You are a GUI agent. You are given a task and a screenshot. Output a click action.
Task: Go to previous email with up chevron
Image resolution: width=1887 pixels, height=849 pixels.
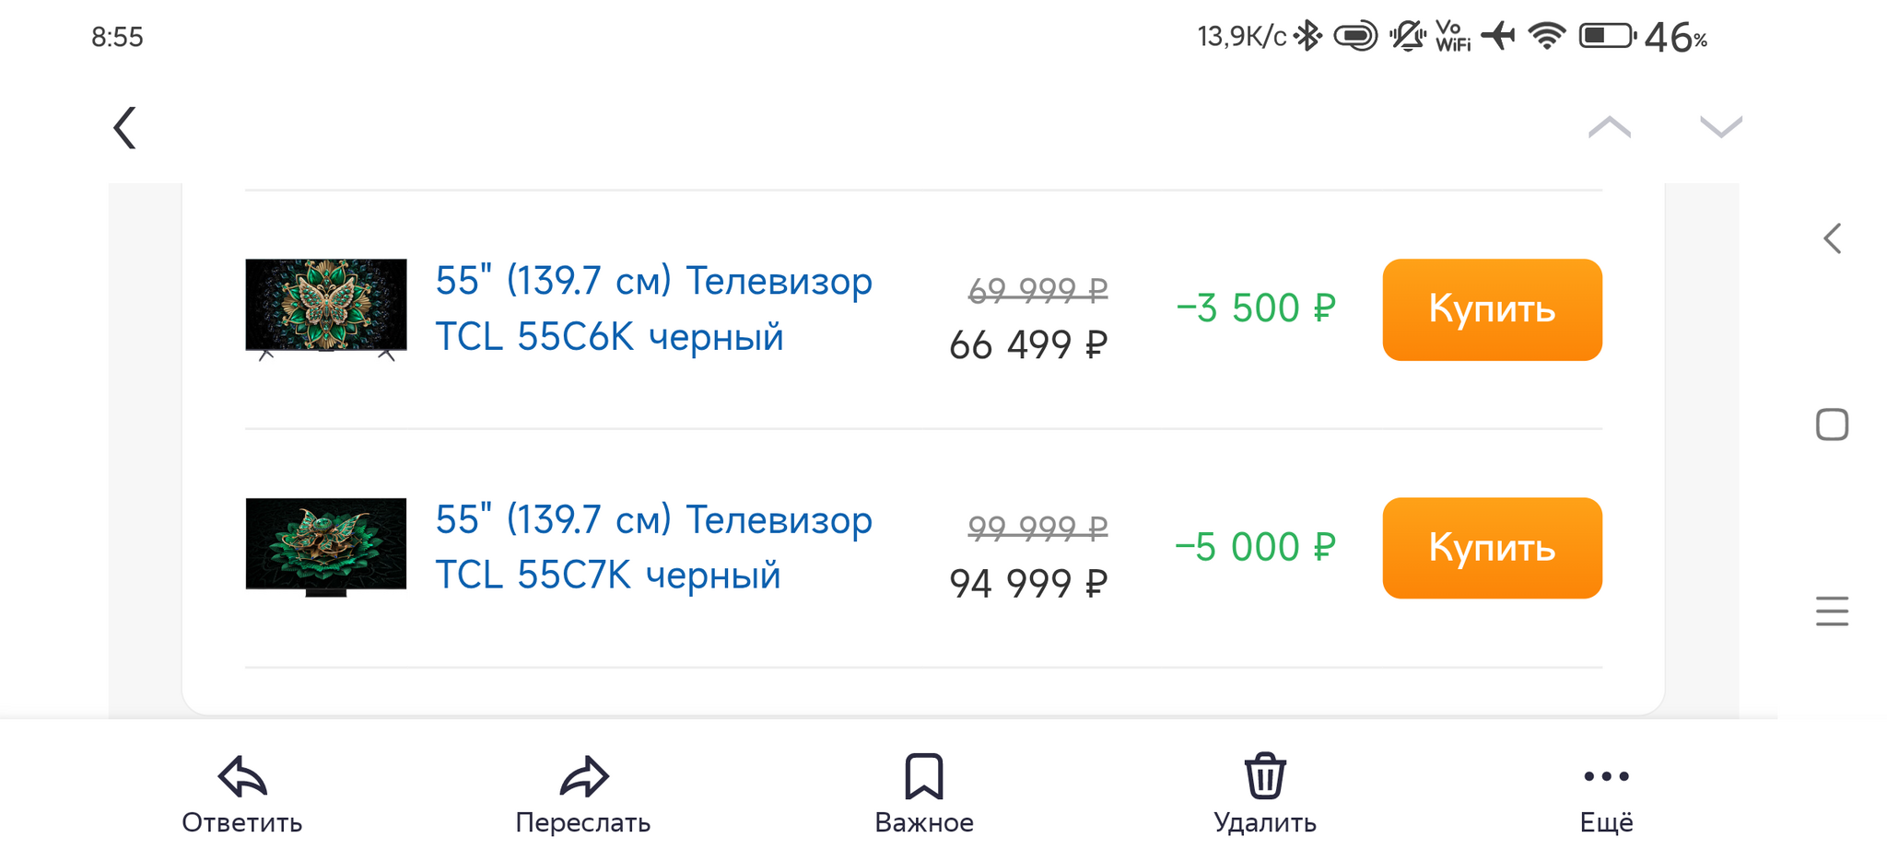(x=1610, y=127)
